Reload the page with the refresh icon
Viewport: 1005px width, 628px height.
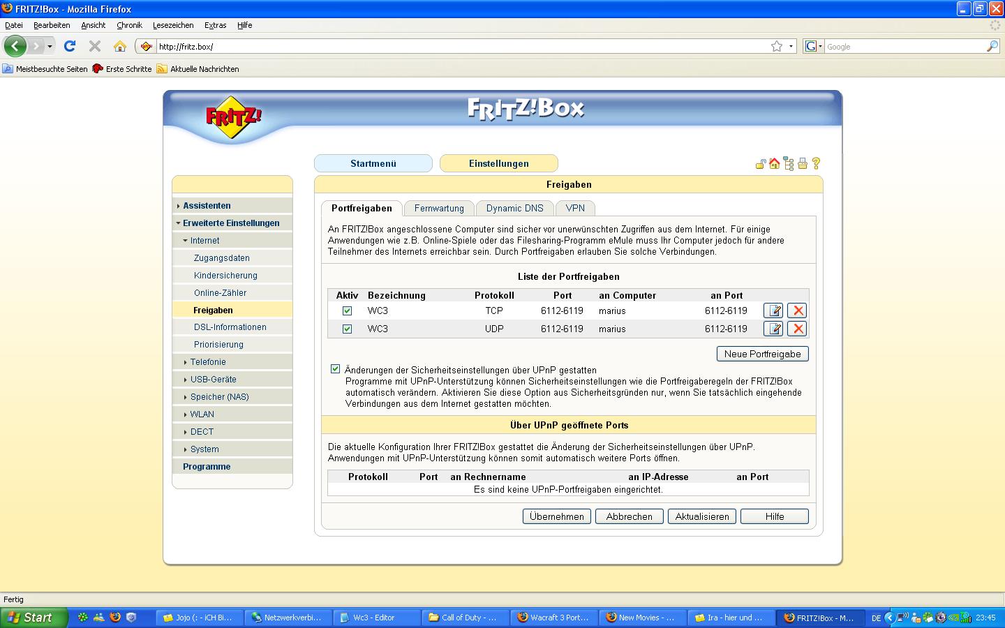[70, 46]
